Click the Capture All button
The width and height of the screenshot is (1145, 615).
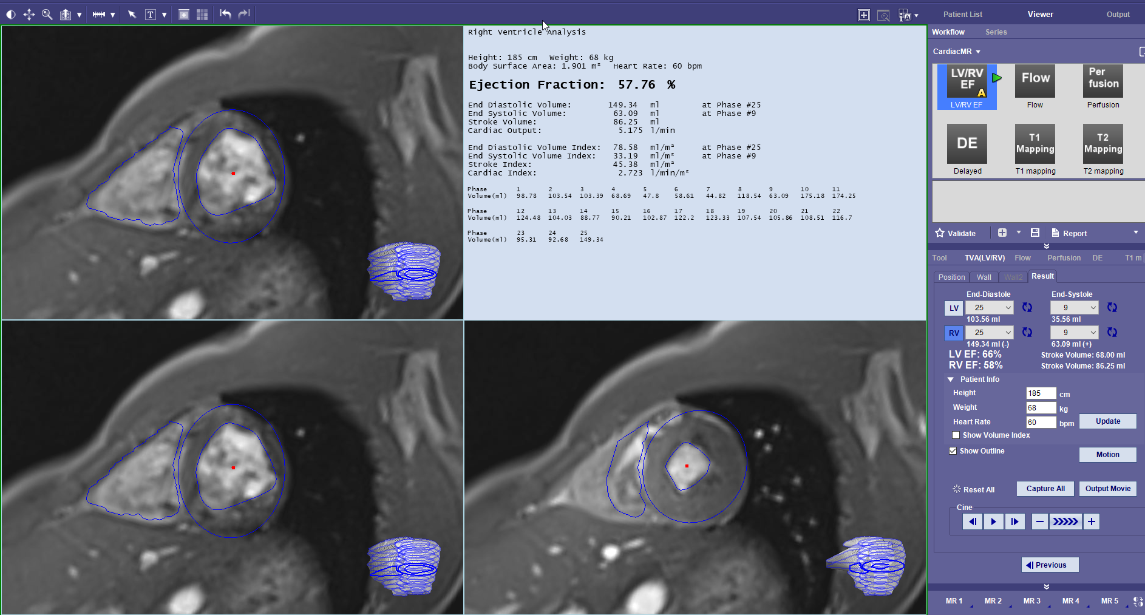tap(1045, 488)
